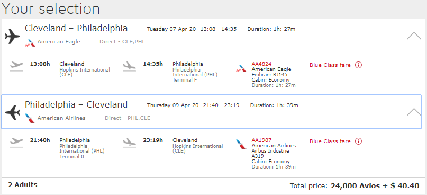Click the return Philadelphia – Cleveland airplane icon
Image resolution: width=427 pixels, height=195 pixels.
pos(13,113)
